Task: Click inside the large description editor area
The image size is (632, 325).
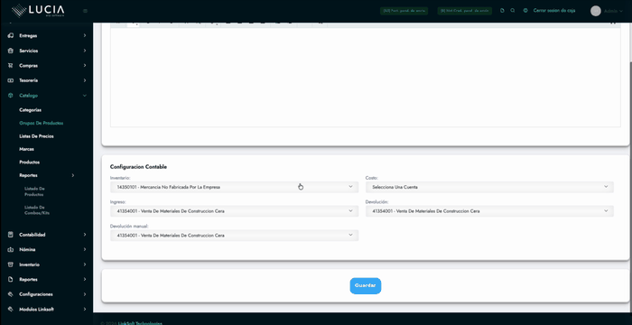Action: [x=365, y=77]
